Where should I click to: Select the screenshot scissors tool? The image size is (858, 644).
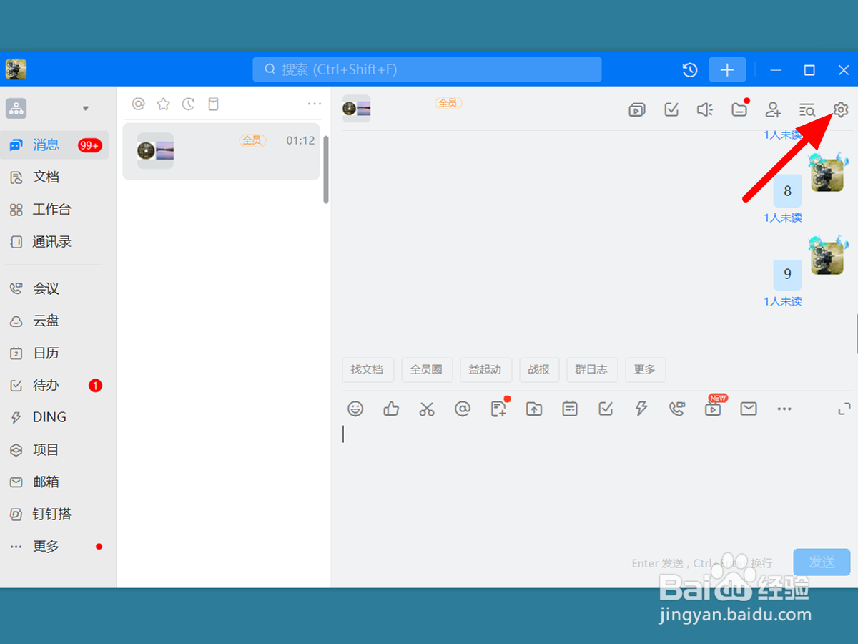pyautogui.click(x=427, y=408)
